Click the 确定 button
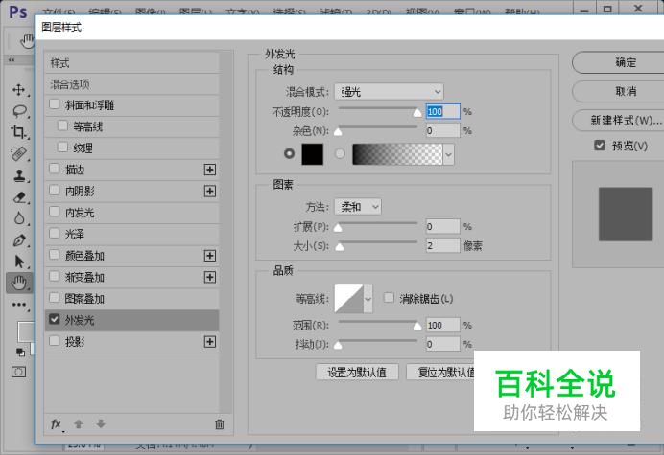Screen dimensions: 664x455 coord(618,62)
